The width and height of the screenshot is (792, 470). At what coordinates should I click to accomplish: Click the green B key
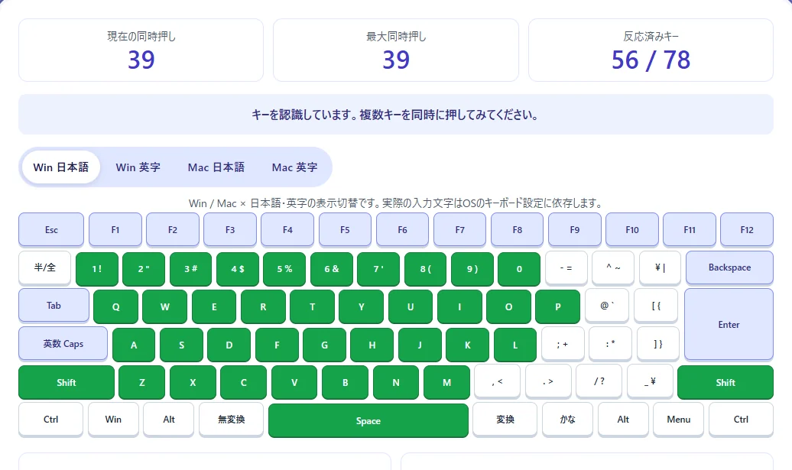coord(345,383)
